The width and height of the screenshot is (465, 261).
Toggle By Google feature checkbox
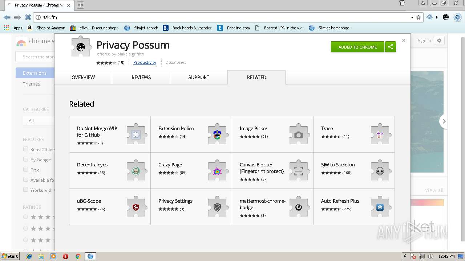tap(25, 159)
